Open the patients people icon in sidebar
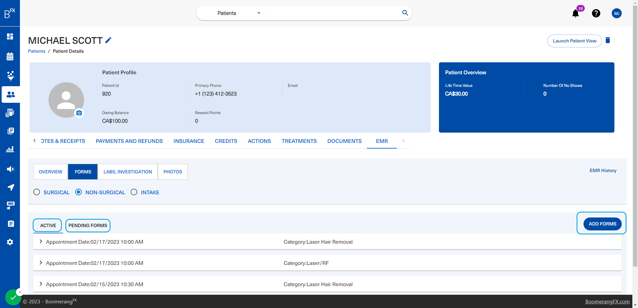638x308 pixels. [x=11, y=94]
